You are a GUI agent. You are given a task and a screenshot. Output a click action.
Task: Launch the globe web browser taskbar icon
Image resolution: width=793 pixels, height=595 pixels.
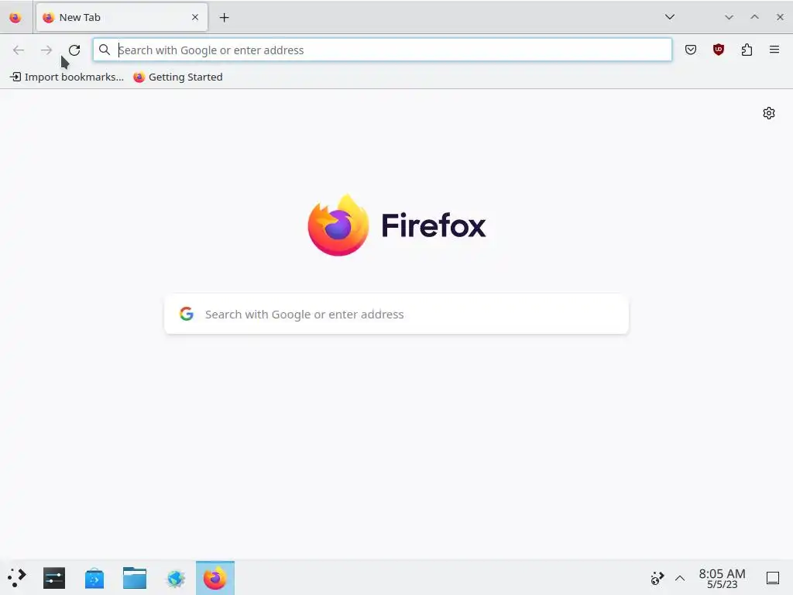(176, 578)
